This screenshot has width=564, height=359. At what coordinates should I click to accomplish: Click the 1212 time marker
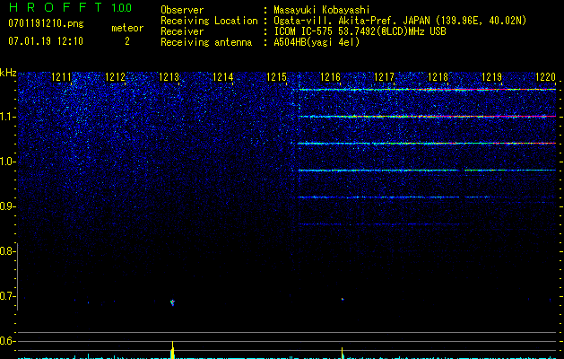point(115,77)
